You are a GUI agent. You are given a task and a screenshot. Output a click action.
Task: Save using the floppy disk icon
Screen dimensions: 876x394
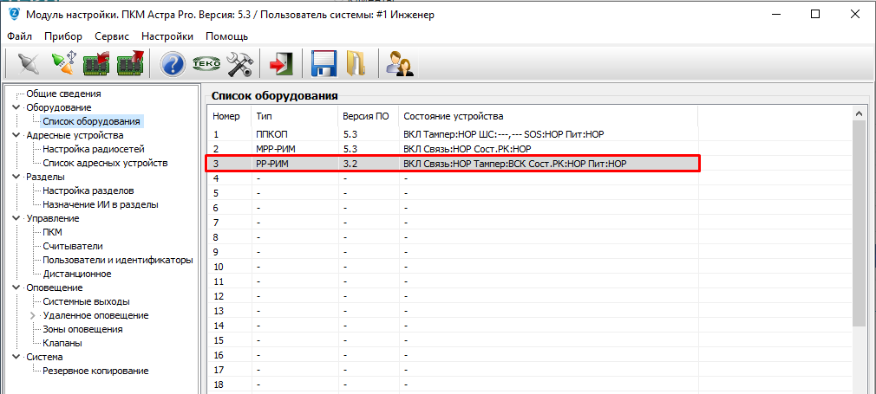(323, 65)
